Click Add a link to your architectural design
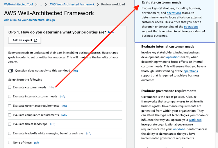The image size is (218, 148). [x=29, y=20]
